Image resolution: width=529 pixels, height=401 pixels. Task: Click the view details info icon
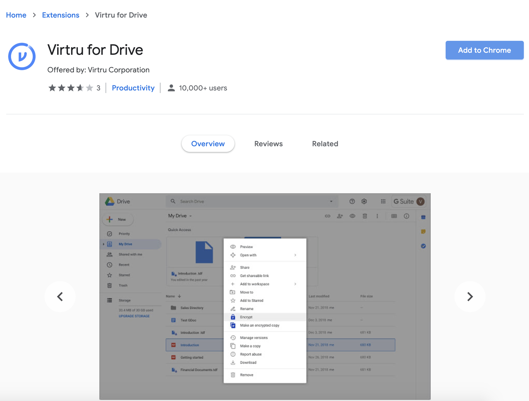(407, 216)
